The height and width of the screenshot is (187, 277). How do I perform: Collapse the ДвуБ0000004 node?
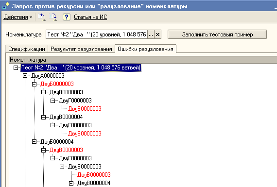point(34,142)
